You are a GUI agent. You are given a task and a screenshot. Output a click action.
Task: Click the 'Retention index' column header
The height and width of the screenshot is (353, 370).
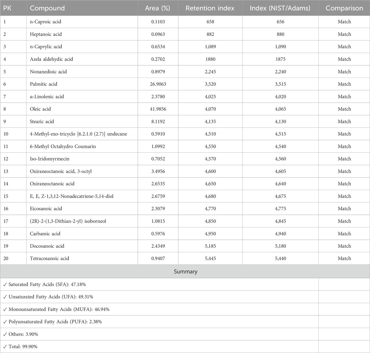pos(210,8)
